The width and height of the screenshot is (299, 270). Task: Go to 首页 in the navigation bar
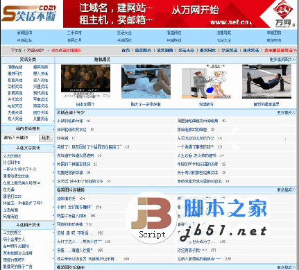coord(126,50)
